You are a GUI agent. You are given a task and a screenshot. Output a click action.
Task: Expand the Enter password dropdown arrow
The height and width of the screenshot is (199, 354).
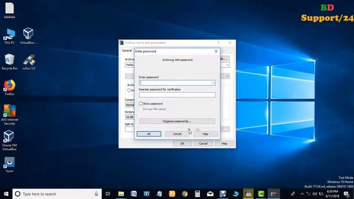[212, 83]
